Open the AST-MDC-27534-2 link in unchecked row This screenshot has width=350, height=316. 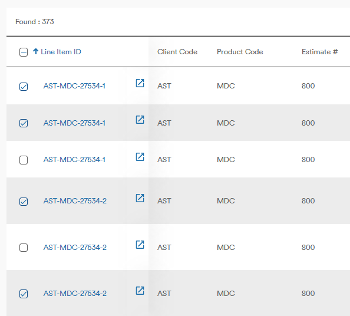75,247
